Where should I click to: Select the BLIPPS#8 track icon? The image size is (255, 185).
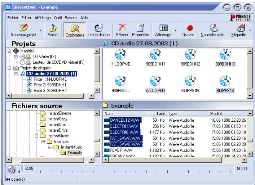(x=190, y=81)
